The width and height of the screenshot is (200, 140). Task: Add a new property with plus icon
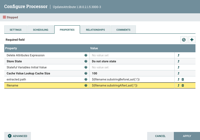click(x=192, y=40)
